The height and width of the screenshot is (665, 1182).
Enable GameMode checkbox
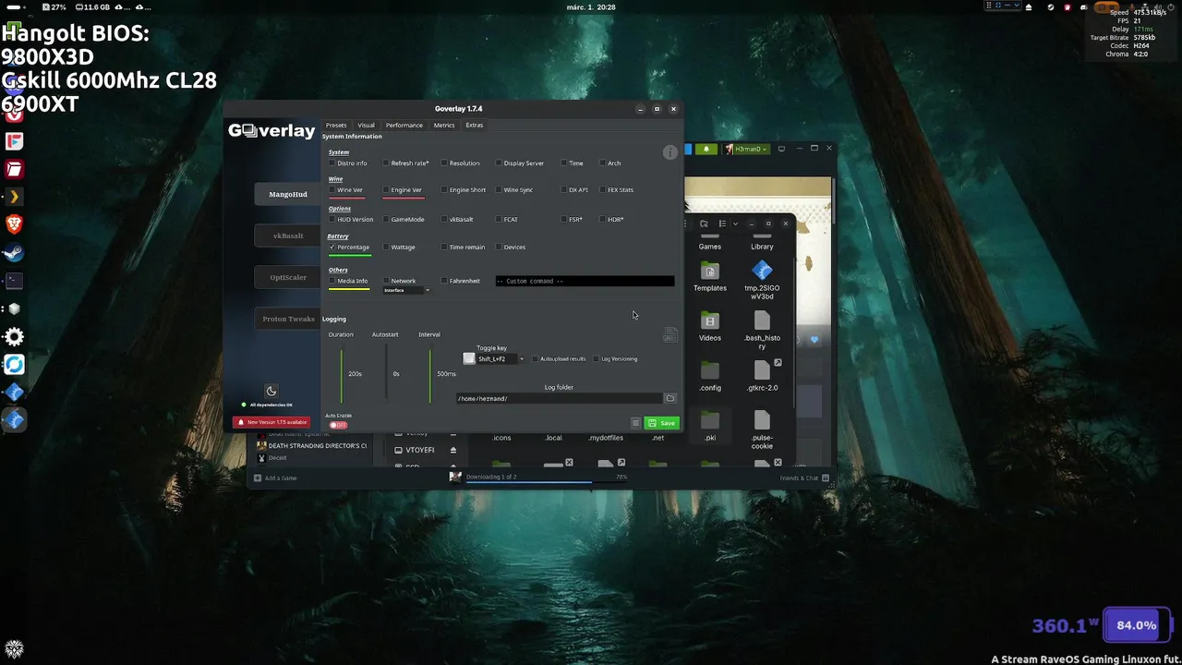point(386,220)
